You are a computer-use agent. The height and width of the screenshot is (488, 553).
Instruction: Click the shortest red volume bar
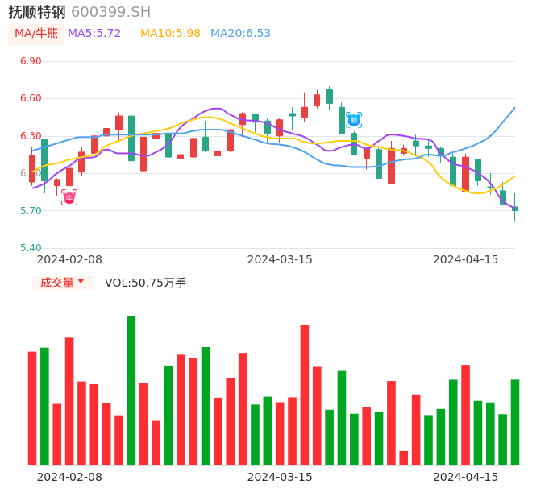tap(403, 458)
